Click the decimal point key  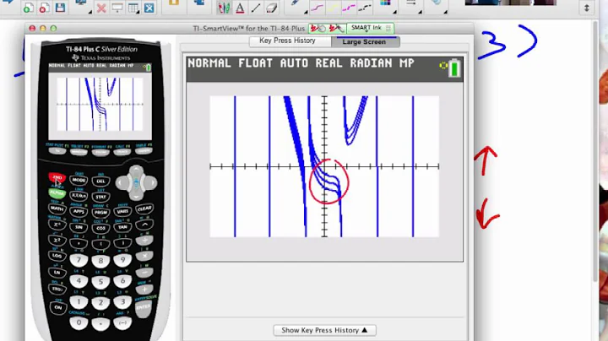click(x=100, y=323)
